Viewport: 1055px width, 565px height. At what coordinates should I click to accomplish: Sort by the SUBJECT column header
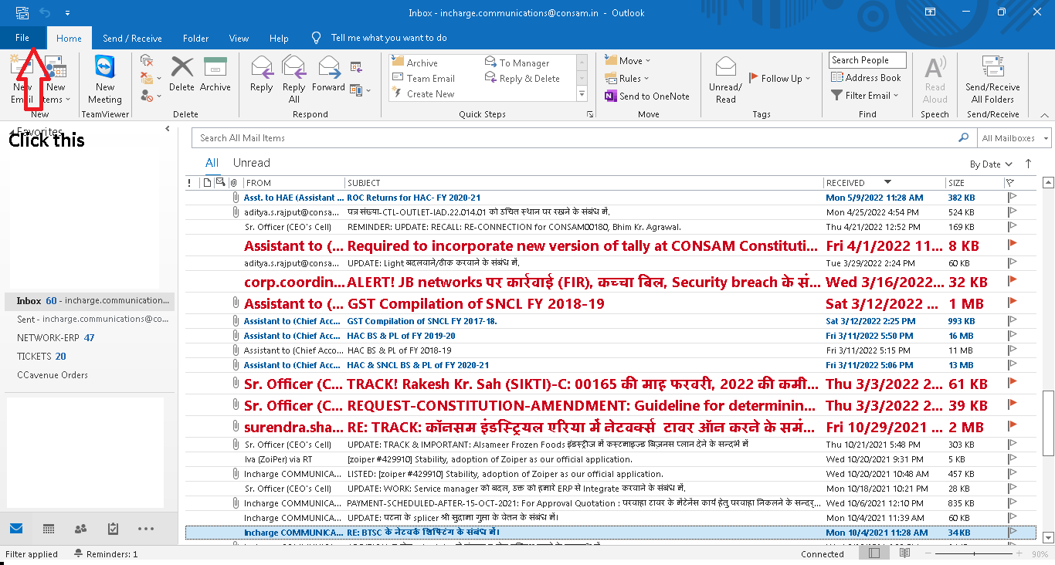click(584, 183)
